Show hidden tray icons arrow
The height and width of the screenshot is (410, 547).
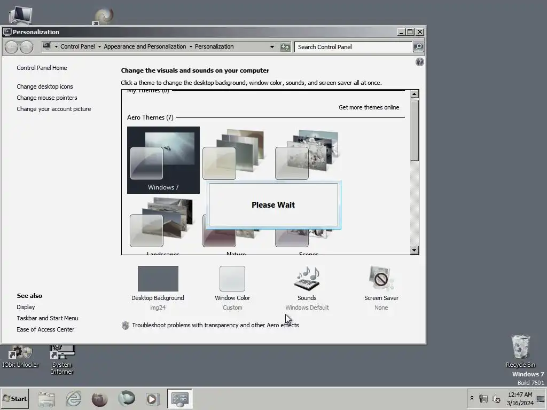click(x=472, y=398)
